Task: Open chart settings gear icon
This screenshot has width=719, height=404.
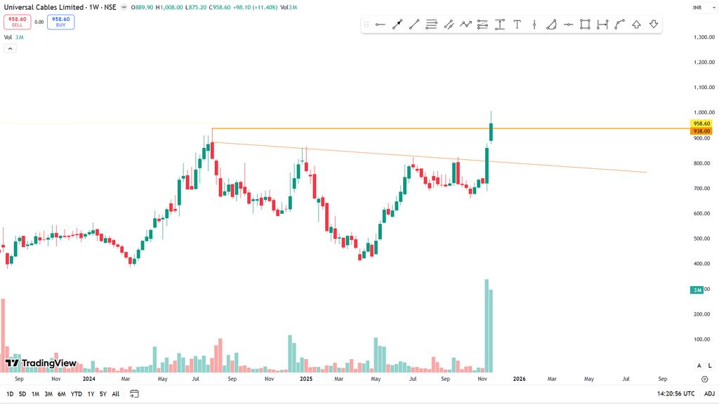Action: [x=705, y=379]
